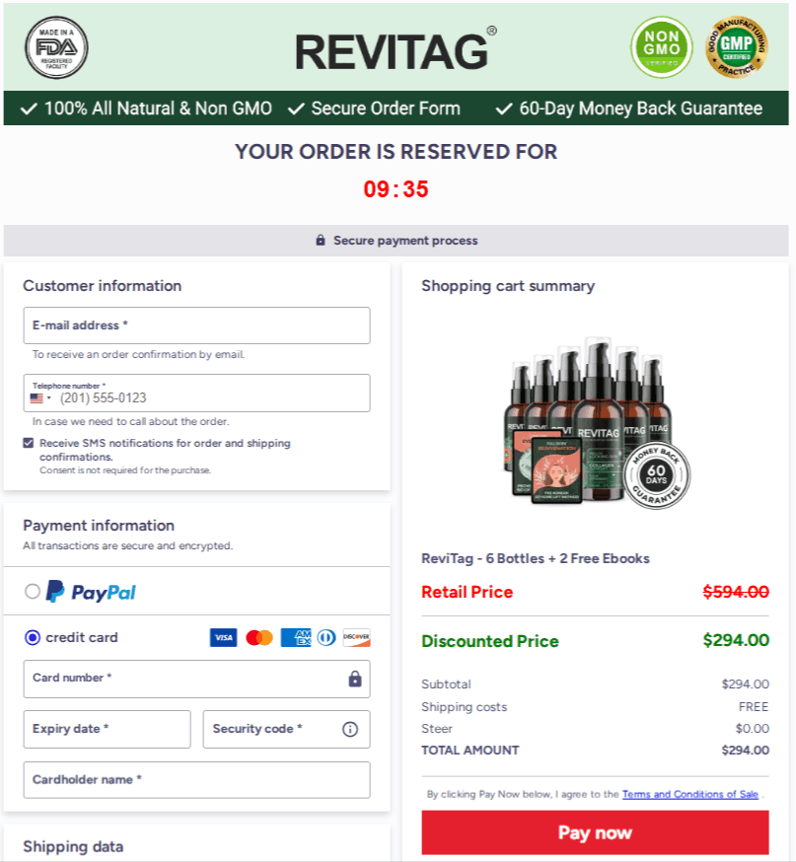Click the padlock icon beside Secure payment process
This screenshot has height=862, width=796.
pos(321,241)
